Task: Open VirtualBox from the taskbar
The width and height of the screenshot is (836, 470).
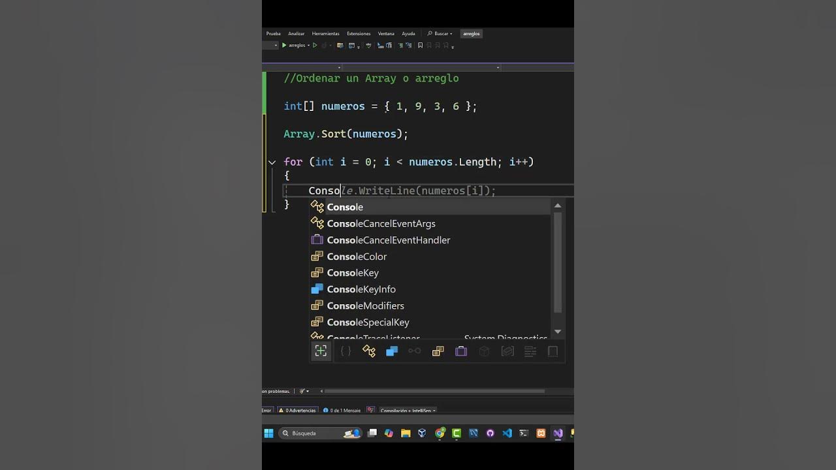Action: click(423, 433)
